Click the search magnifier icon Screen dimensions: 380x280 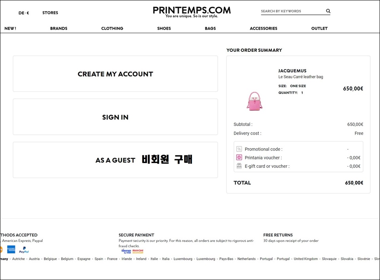click(x=328, y=11)
